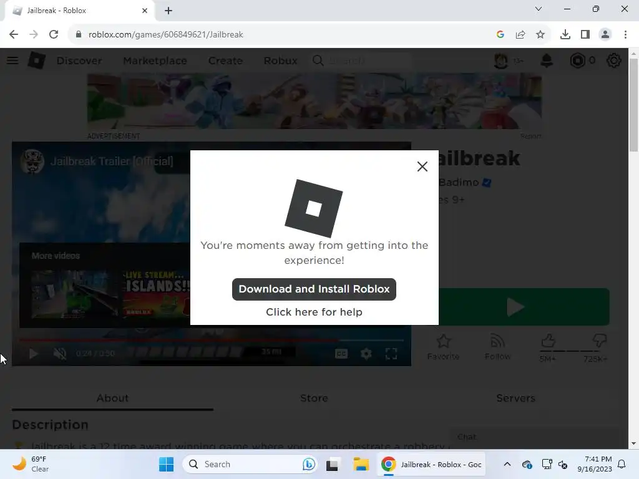This screenshot has height=479, width=639.
Task: Favorite the Jailbreak game
Action: pyautogui.click(x=444, y=347)
